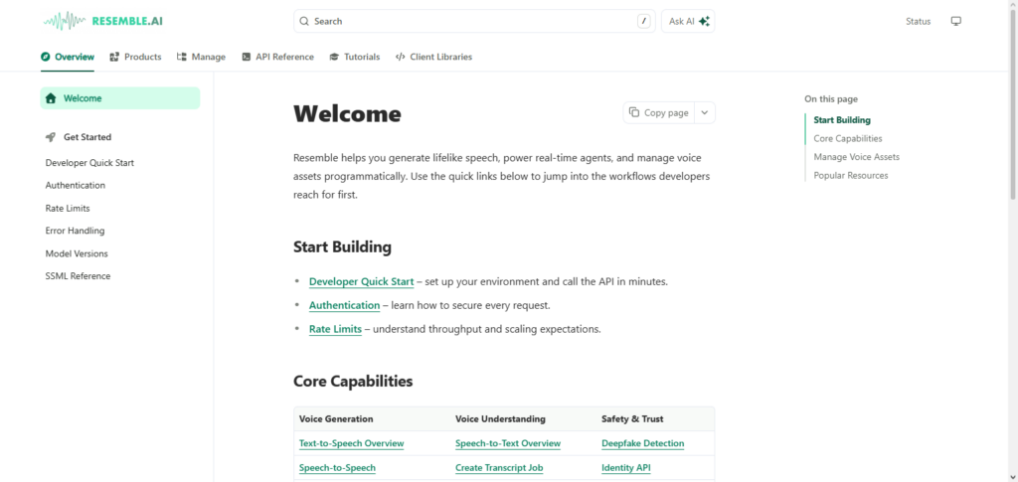This screenshot has height=482, width=1018.
Task: Jump to Manage Voice Assets section
Action: pos(856,157)
